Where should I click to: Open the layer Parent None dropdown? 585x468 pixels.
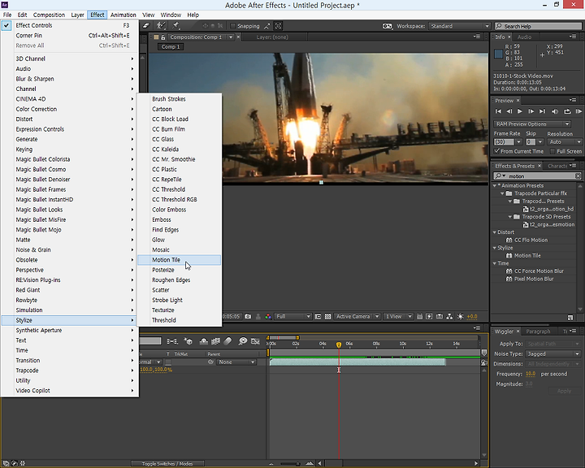pos(236,362)
